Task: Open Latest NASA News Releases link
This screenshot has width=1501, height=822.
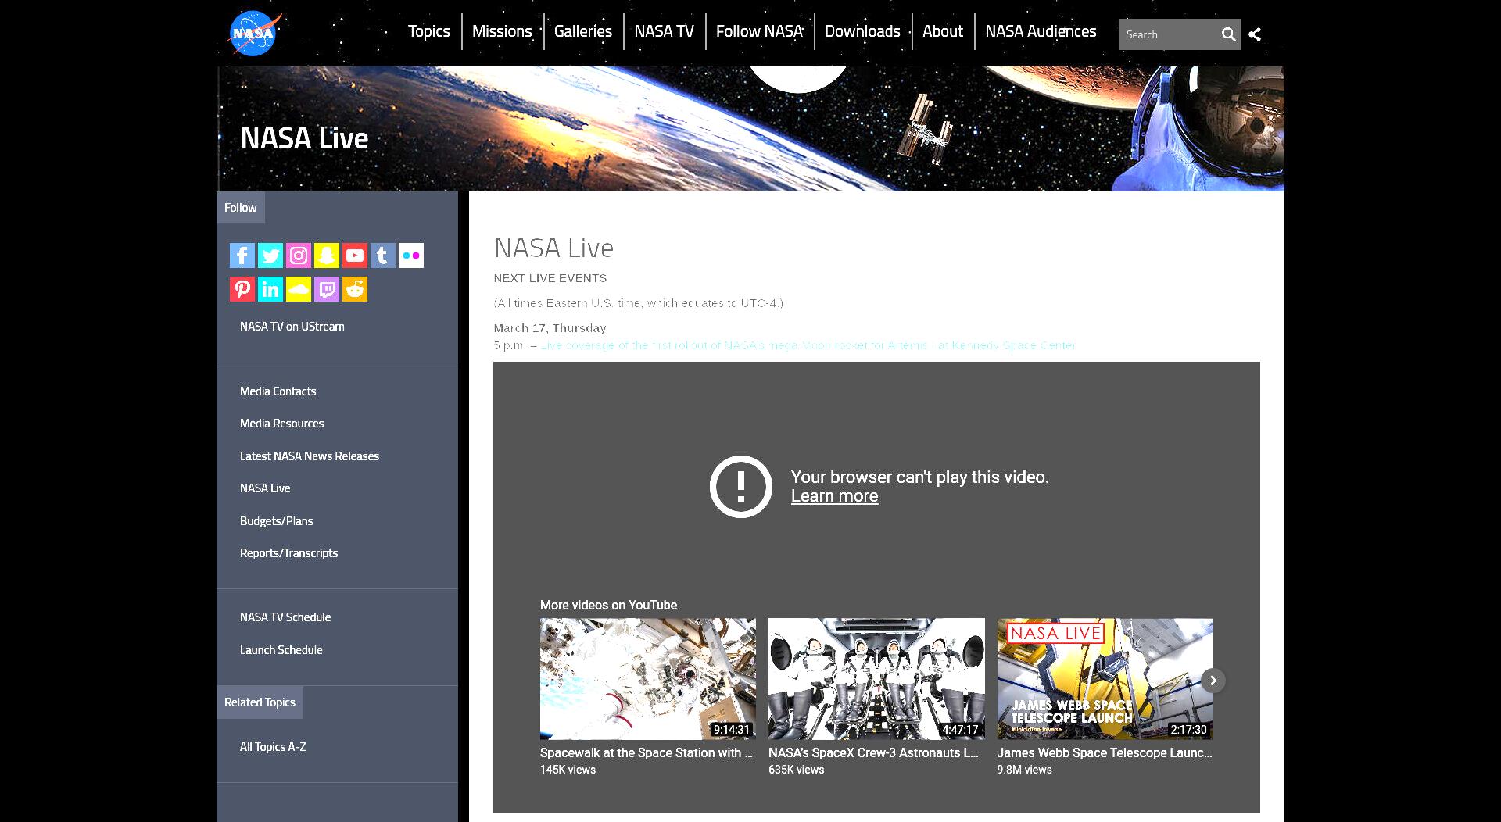Action: (310, 456)
